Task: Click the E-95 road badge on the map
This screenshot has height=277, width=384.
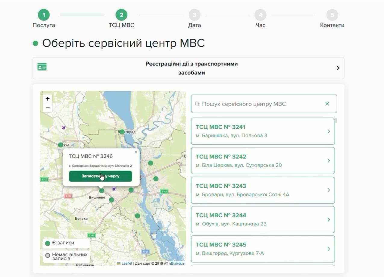Action: pos(92,235)
